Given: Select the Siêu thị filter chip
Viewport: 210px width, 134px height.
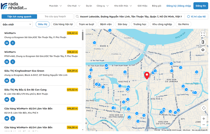Looking at the screenshot, I should point(43,24).
